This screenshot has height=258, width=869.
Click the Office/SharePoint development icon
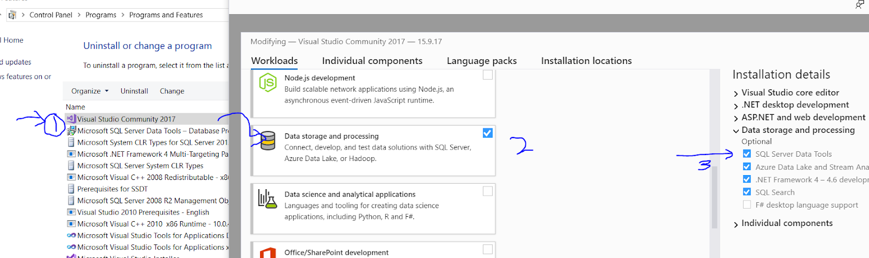point(268,253)
